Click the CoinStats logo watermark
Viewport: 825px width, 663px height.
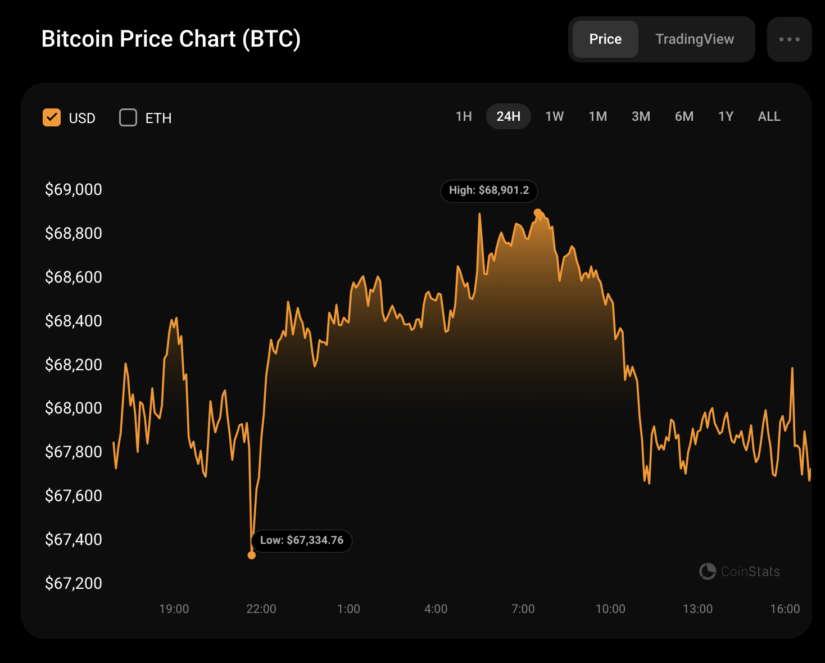point(740,571)
